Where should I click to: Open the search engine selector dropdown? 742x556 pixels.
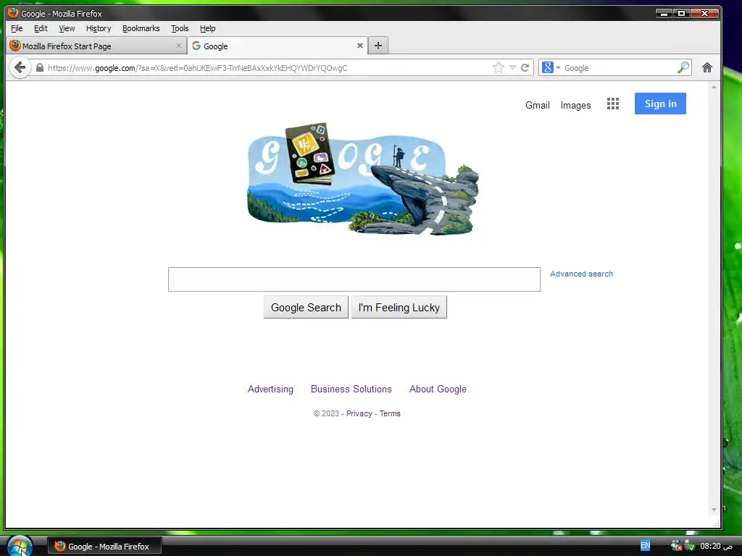coord(551,67)
